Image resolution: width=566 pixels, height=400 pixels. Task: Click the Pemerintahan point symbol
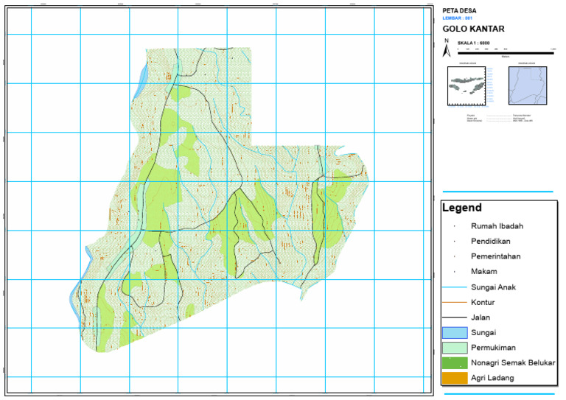(455, 256)
